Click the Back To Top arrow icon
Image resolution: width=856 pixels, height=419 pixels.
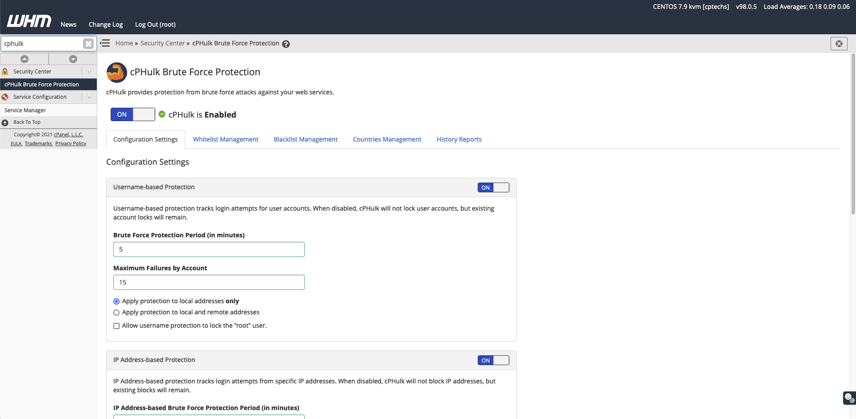tap(5, 122)
